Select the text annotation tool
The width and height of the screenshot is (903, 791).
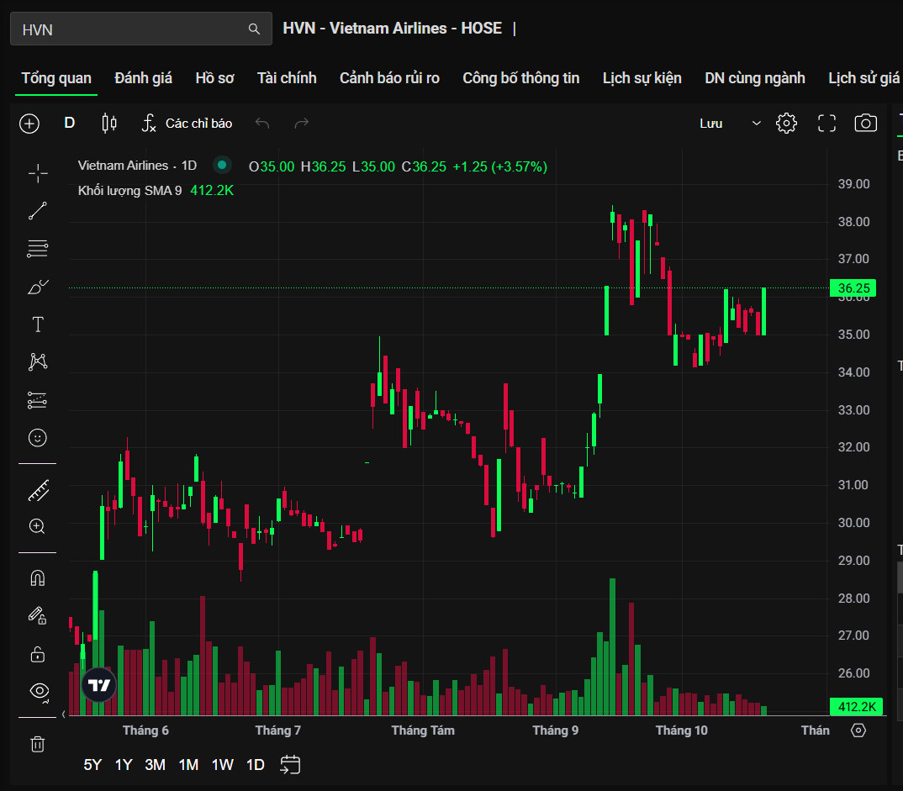coord(38,324)
